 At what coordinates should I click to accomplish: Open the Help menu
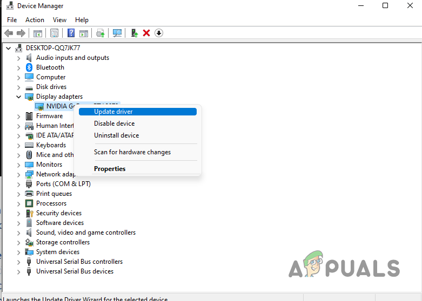(x=82, y=20)
